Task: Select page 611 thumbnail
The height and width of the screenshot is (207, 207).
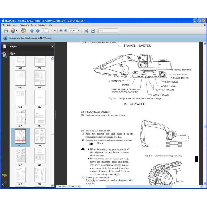Action: click(20, 97)
